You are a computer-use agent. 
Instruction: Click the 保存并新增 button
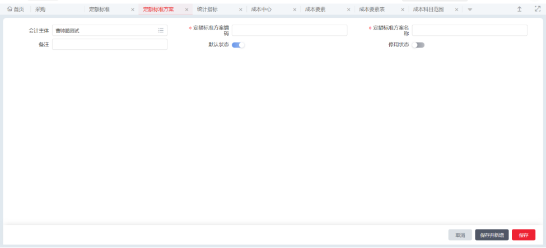tap(492, 235)
